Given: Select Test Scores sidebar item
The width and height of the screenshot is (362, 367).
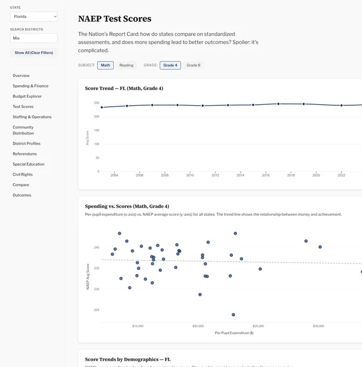Looking at the screenshot, I should point(23,106).
